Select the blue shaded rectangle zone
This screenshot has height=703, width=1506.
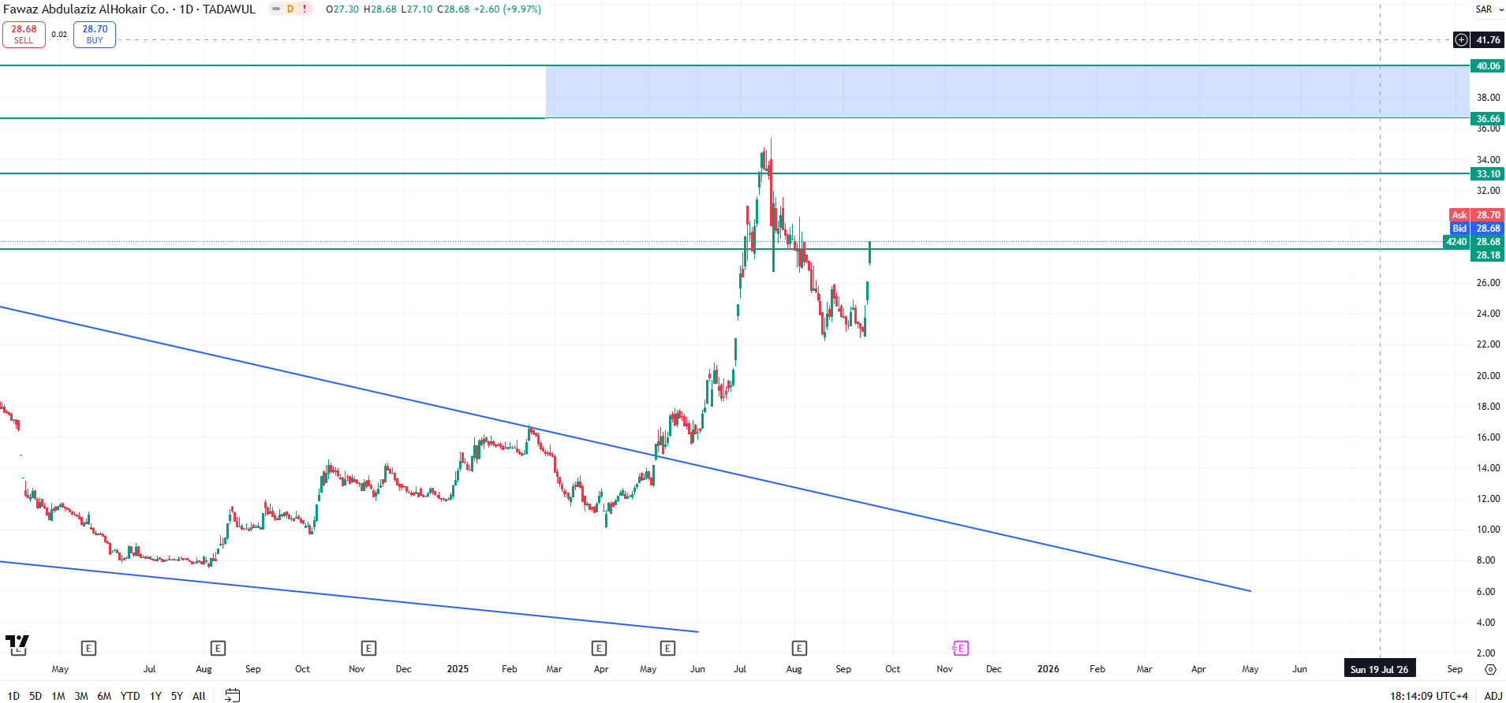[1007, 92]
